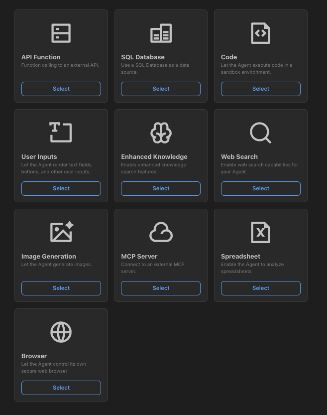Click "Enable the Agent to analyze spreadsheets" text
The height and width of the screenshot is (415, 327).
(252, 268)
